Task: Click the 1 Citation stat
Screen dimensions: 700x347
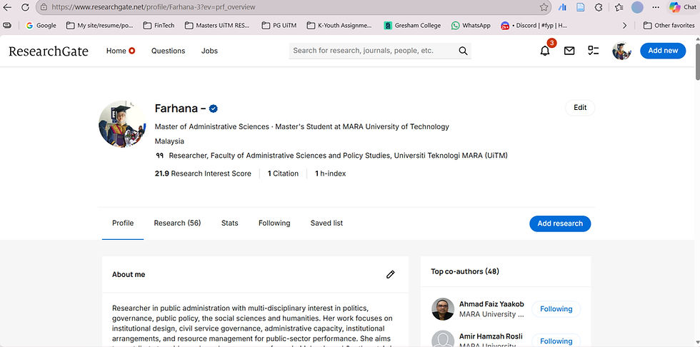Action: (x=283, y=173)
